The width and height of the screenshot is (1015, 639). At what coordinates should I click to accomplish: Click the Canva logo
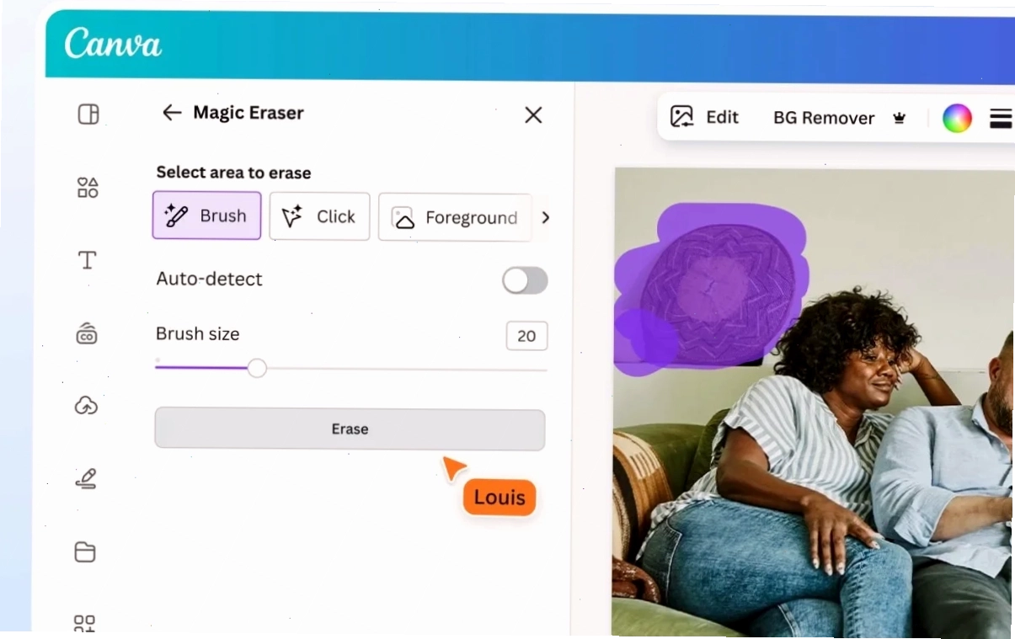coord(113,43)
